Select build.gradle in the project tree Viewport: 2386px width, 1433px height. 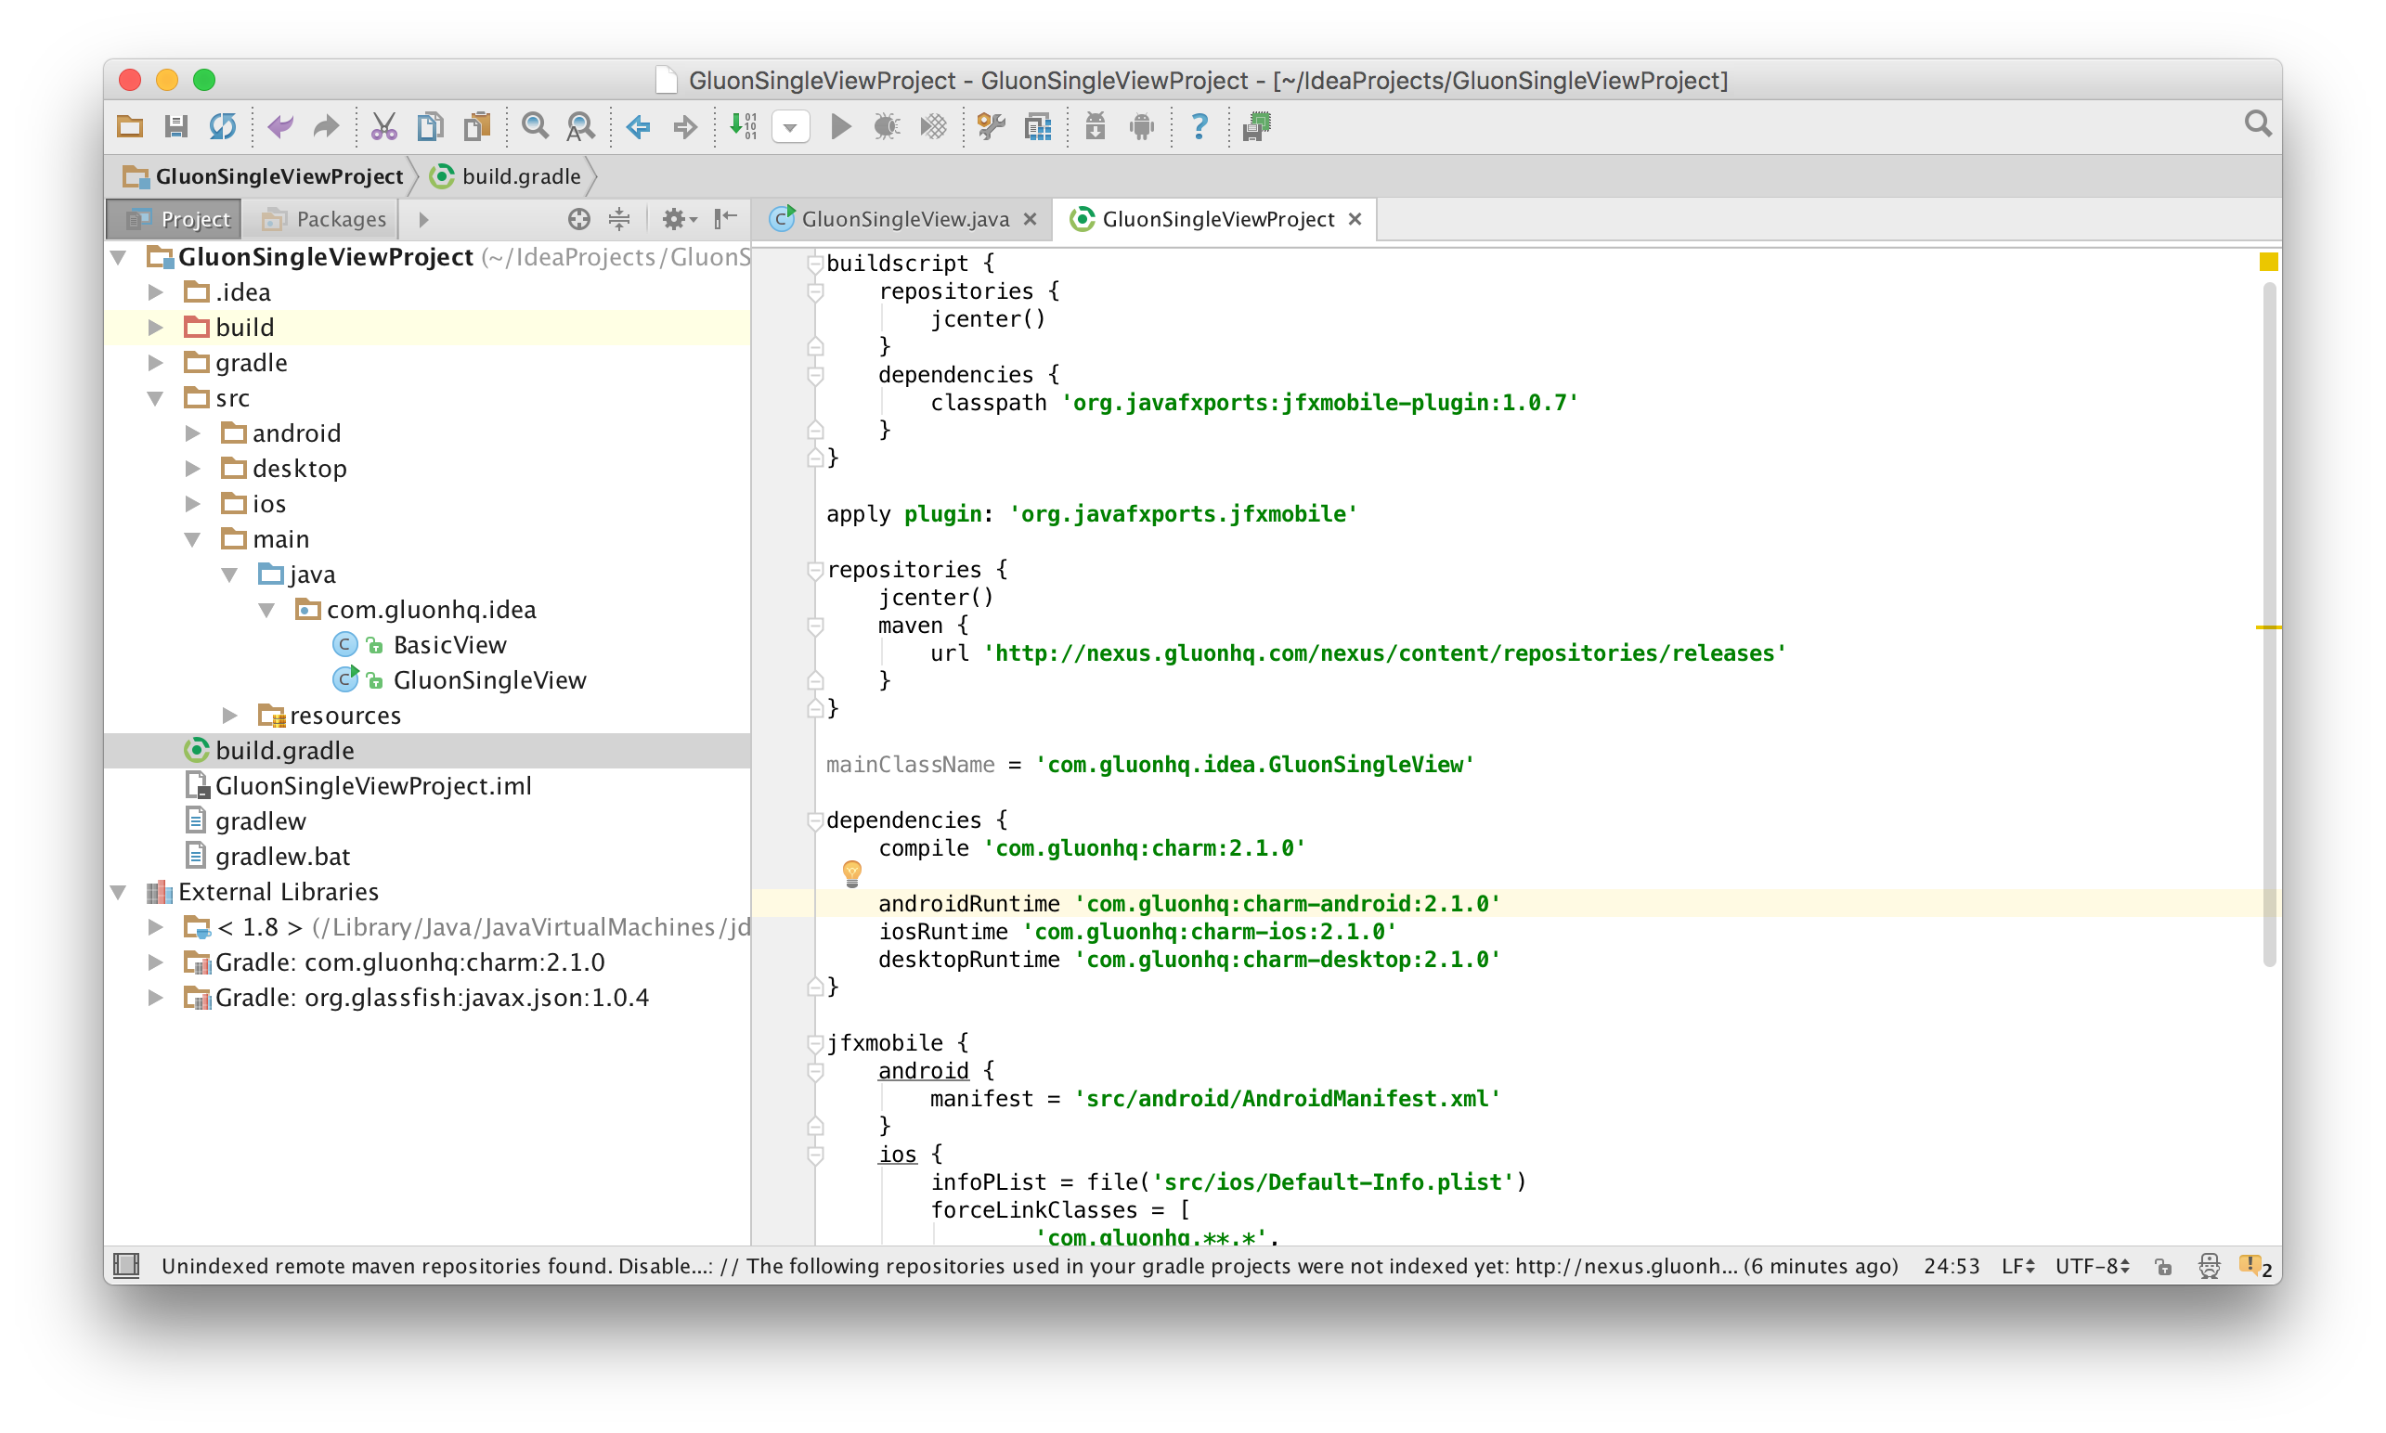[x=284, y=750]
